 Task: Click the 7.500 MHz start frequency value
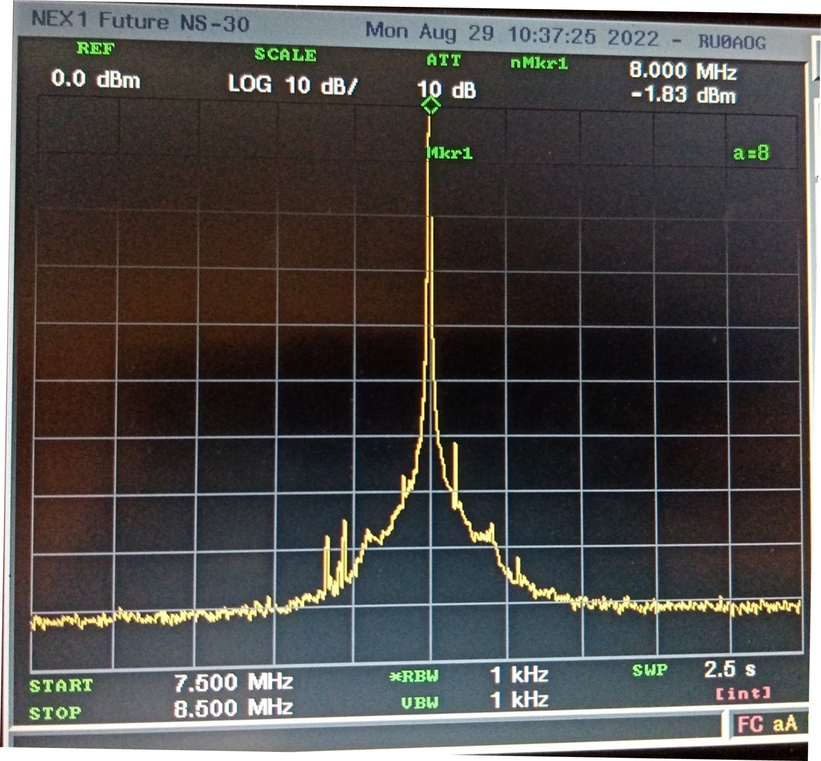click(x=234, y=682)
